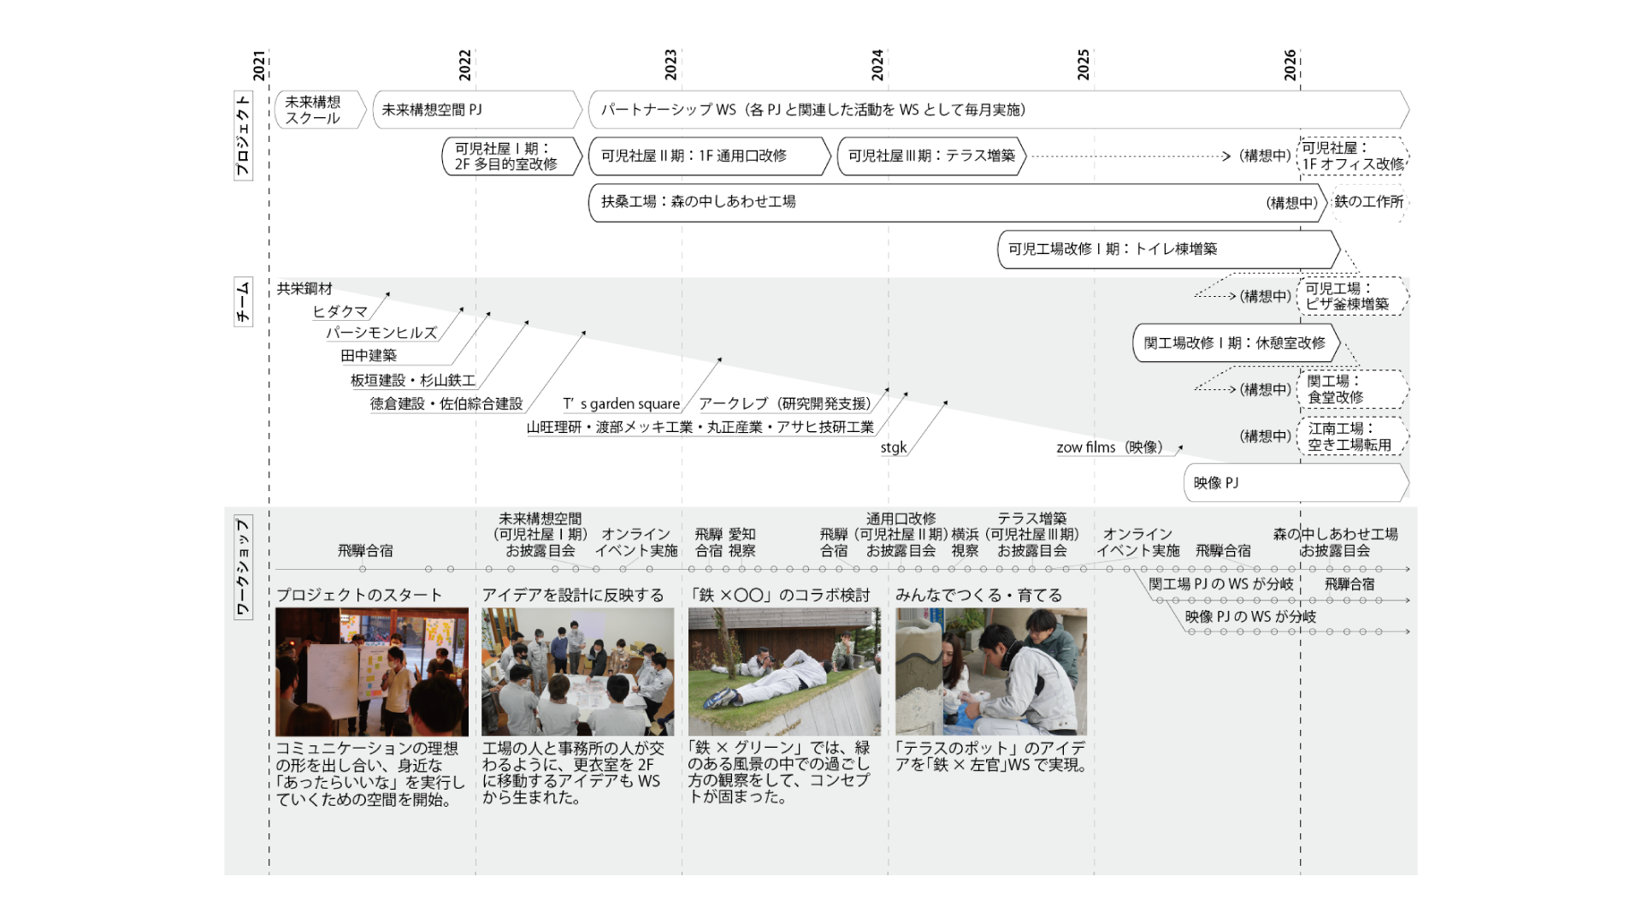The image size is (1642, 924).
Task: Open the photo under アイデアを設計に反映する
Action: pos(578,672)
